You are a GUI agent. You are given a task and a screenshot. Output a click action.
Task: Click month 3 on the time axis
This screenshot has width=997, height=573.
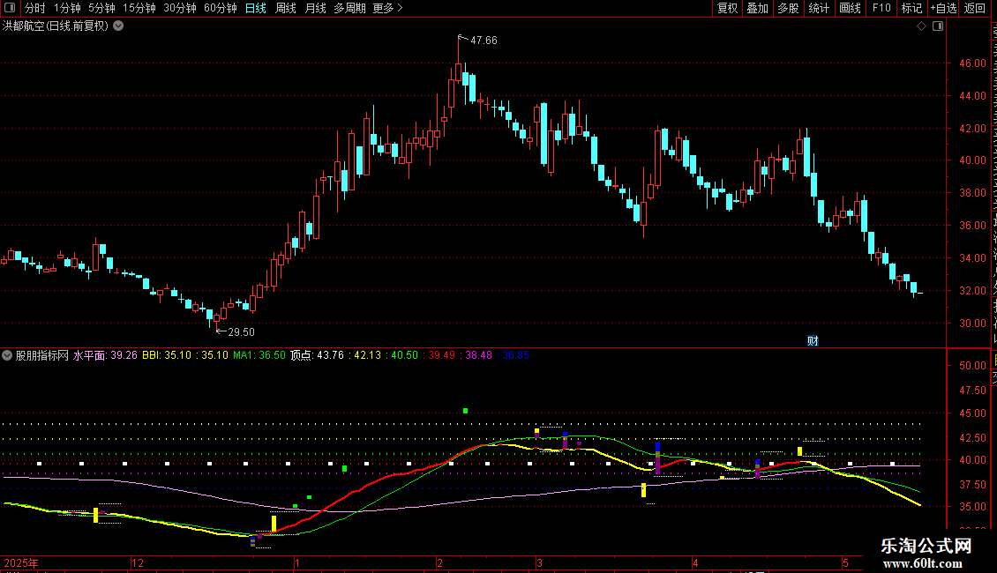point(539,562)
